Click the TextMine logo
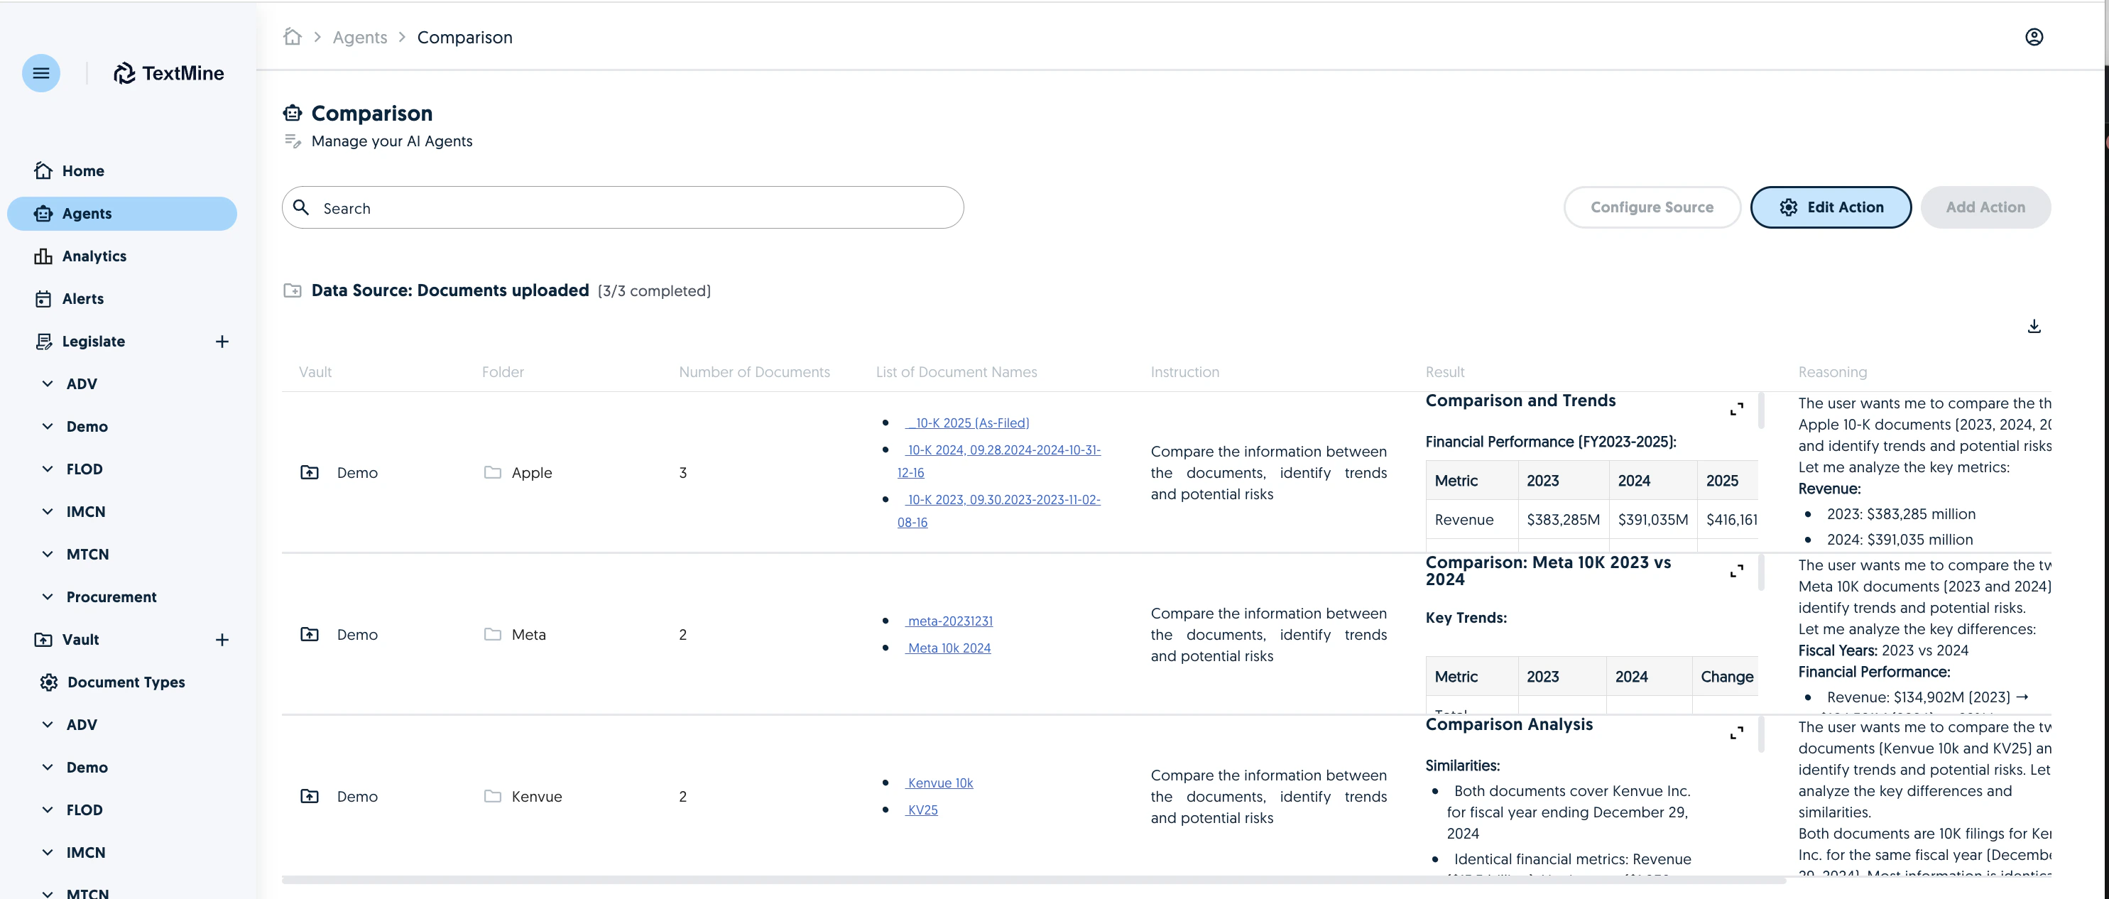This screenshot has width=2109, height=899. pyautogui.click(x=169, y=73)
